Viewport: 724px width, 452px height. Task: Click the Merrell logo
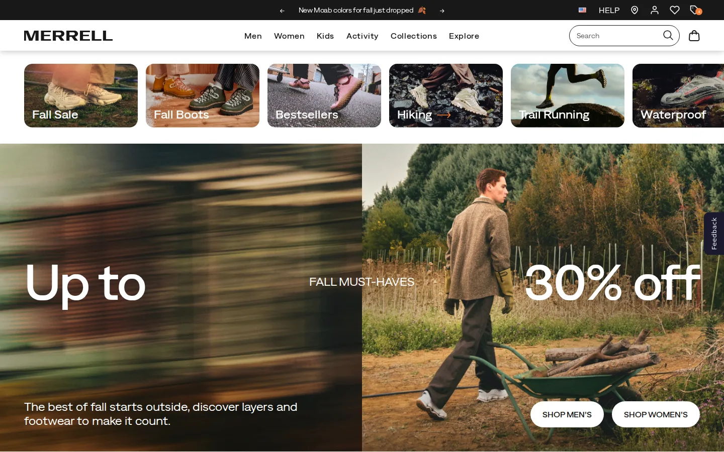pyautogui.click(x=68, y=36)
